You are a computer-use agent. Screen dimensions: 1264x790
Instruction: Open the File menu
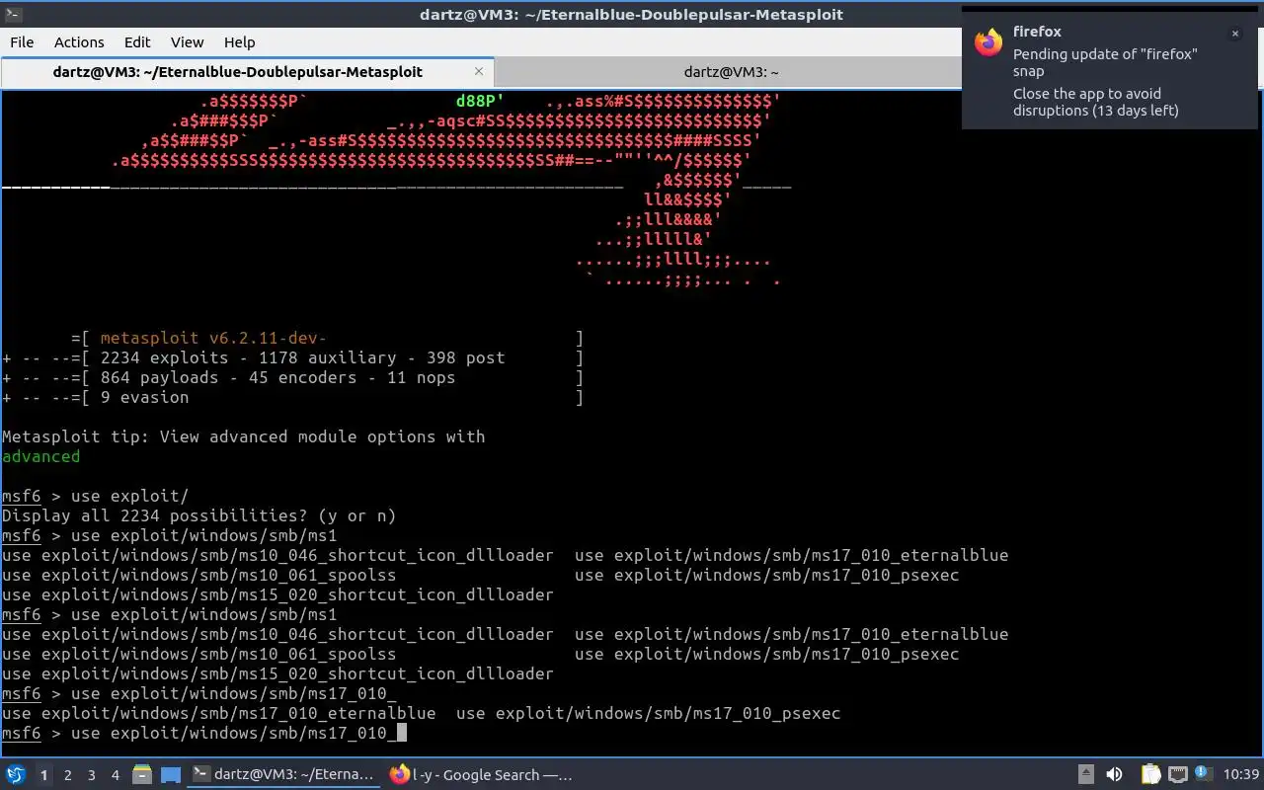22,41
